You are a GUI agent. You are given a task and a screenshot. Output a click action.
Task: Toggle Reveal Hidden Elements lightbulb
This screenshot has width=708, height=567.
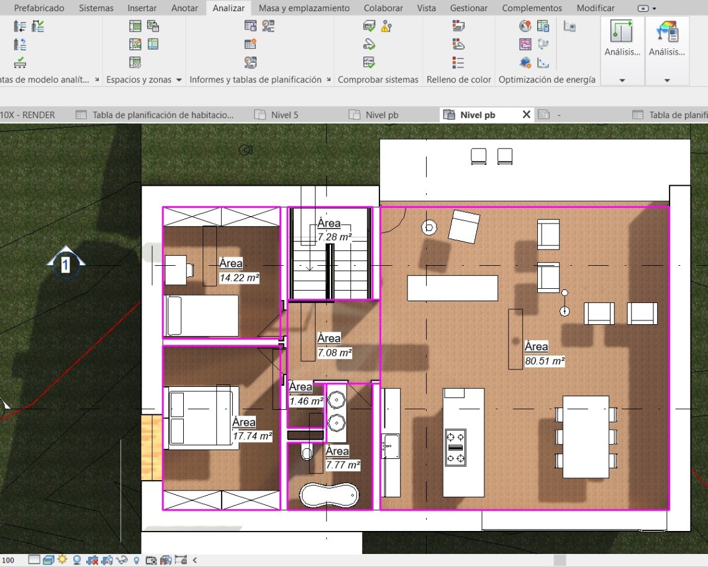click(137, 560)
